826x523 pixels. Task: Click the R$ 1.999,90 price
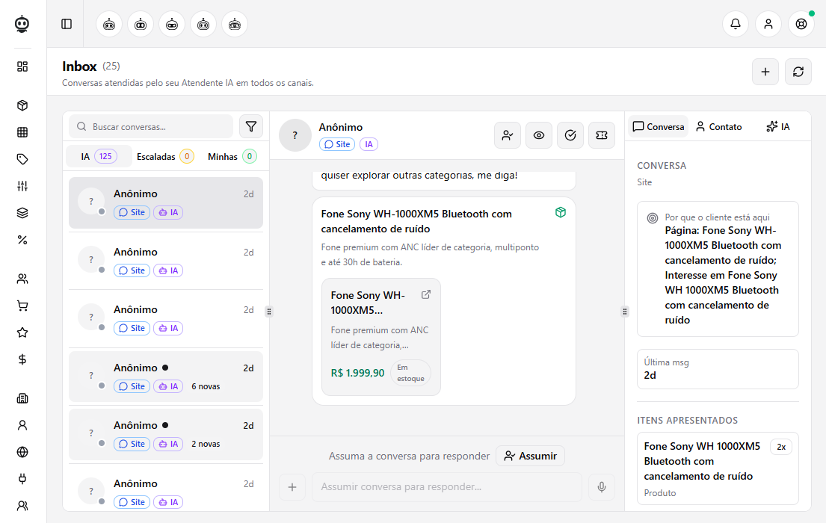[x=358, y=373]
